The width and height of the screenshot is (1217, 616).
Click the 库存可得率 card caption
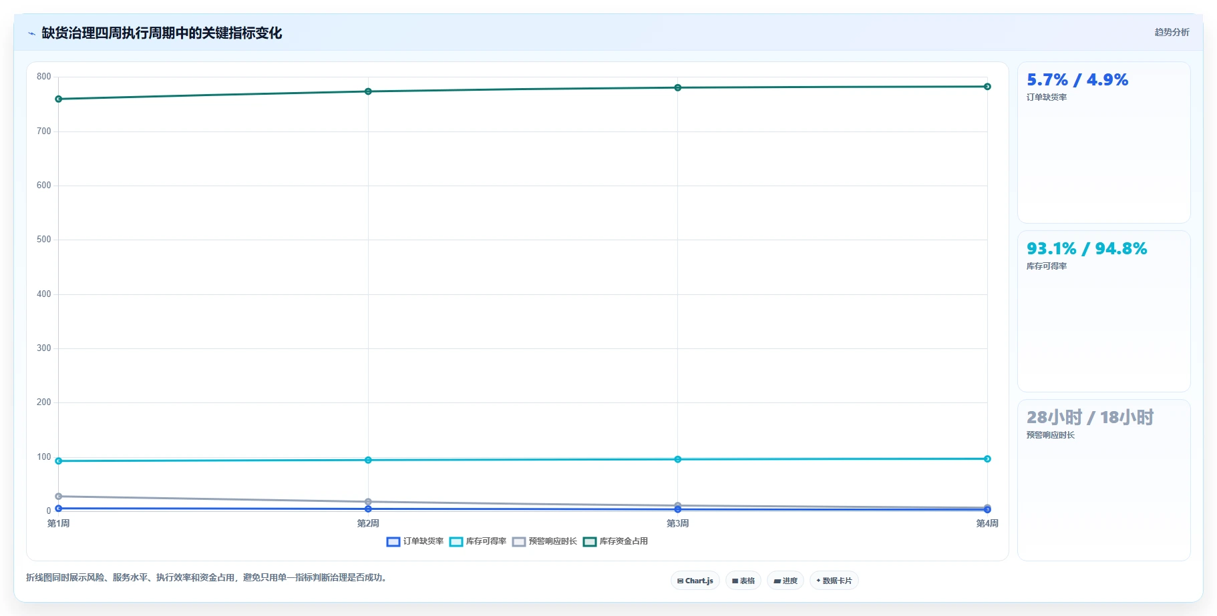1047,266
